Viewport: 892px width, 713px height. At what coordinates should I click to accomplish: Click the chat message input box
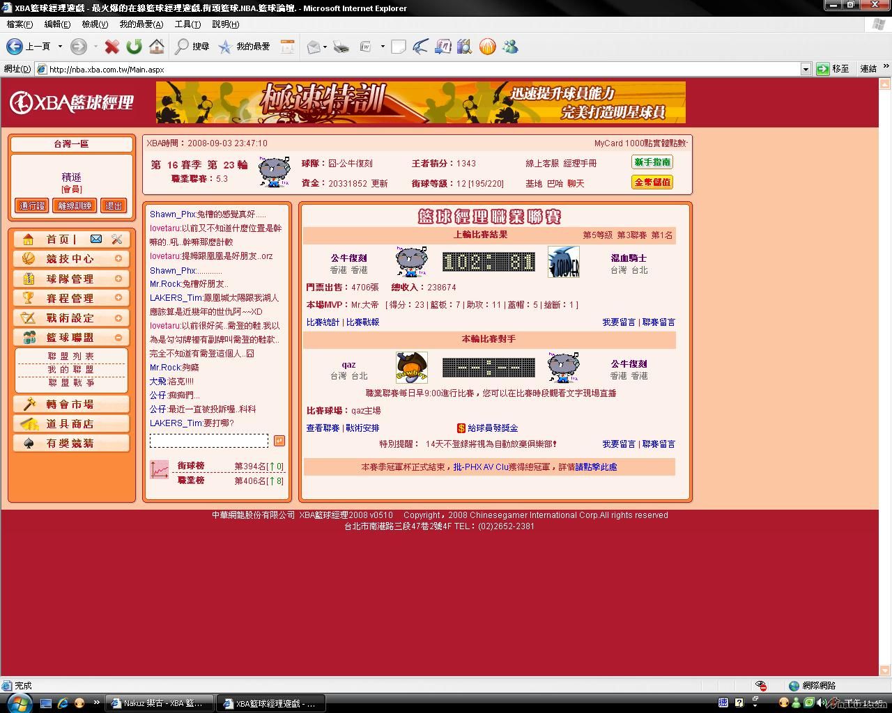208,441
